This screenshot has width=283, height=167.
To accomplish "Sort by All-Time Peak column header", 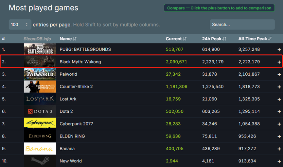I will coord(255,39).
